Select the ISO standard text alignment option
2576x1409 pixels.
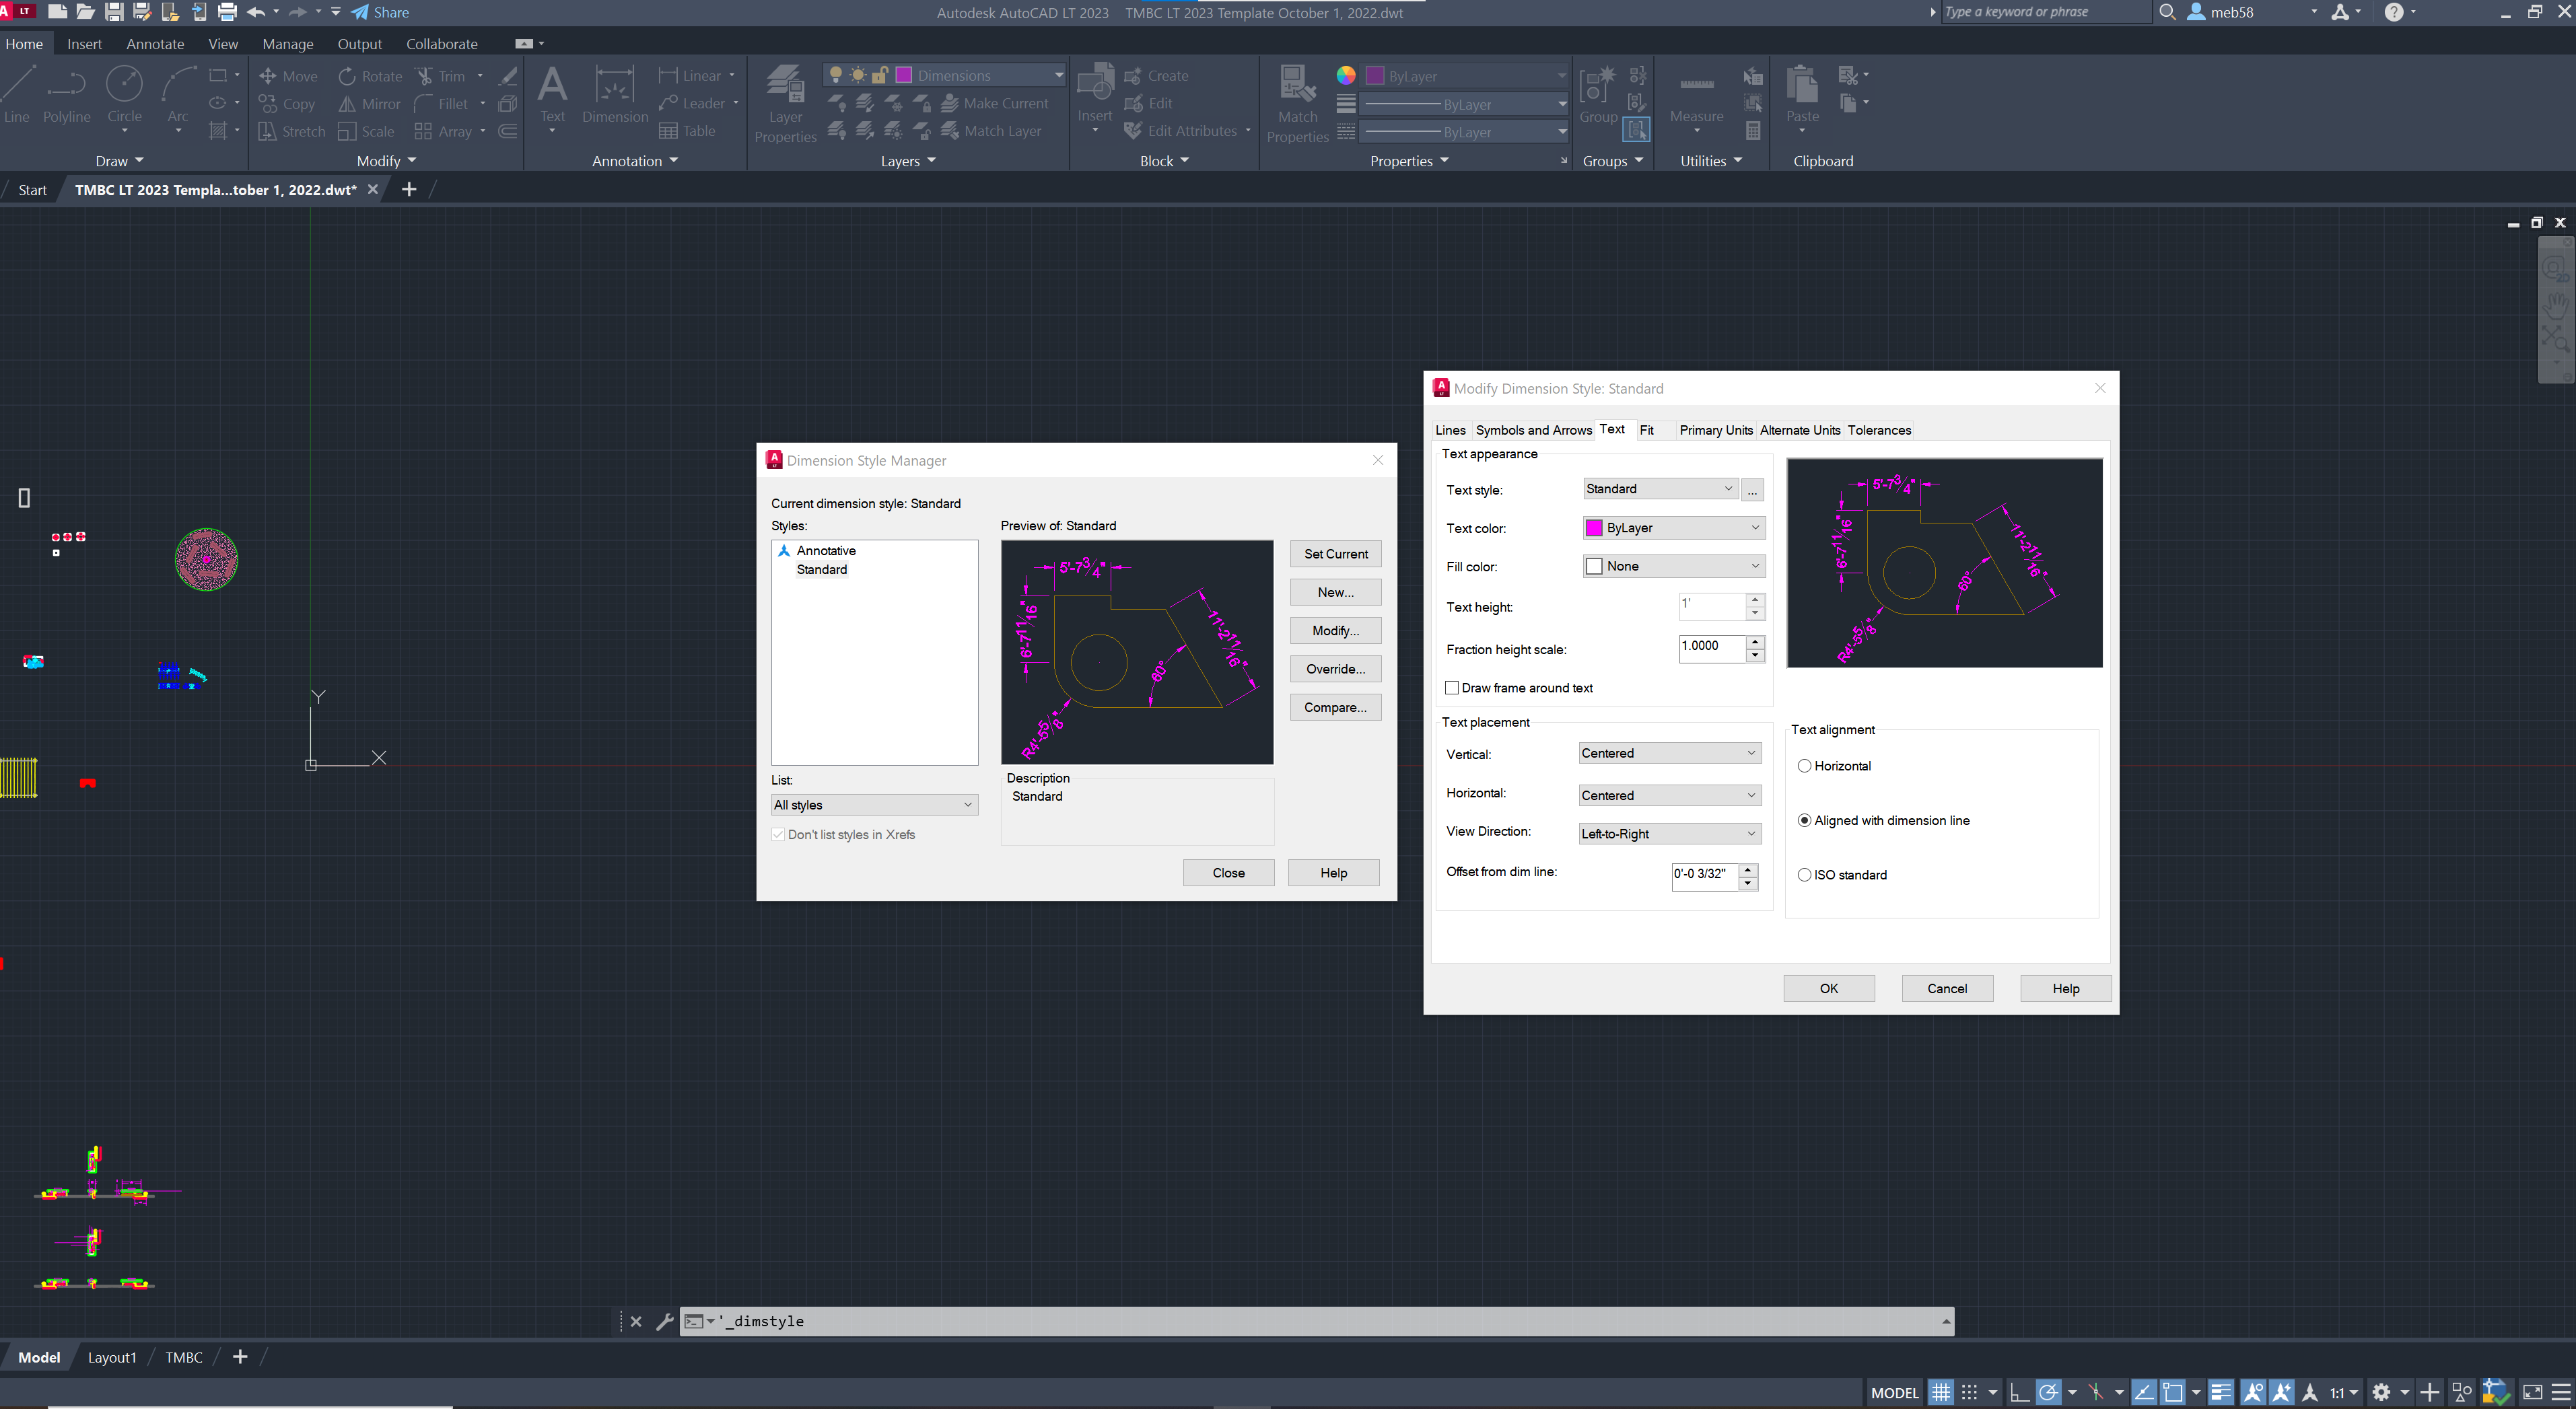[x=1805, y=874]
